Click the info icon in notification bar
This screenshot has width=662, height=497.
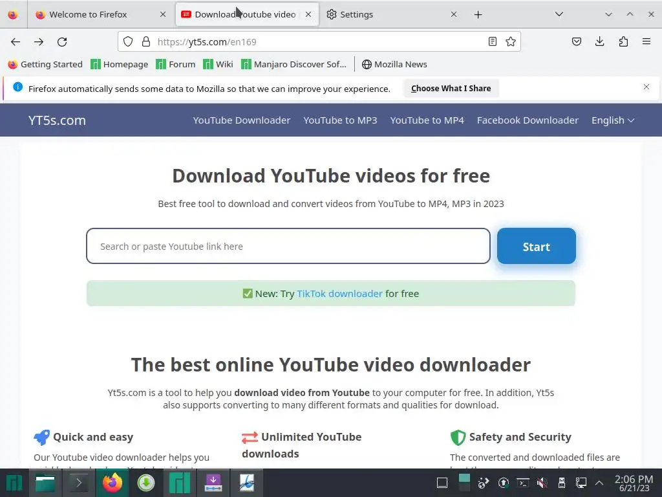click(17, 87)
